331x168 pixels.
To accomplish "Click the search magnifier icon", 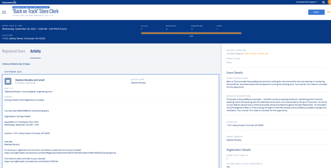I will pos(324,2).
